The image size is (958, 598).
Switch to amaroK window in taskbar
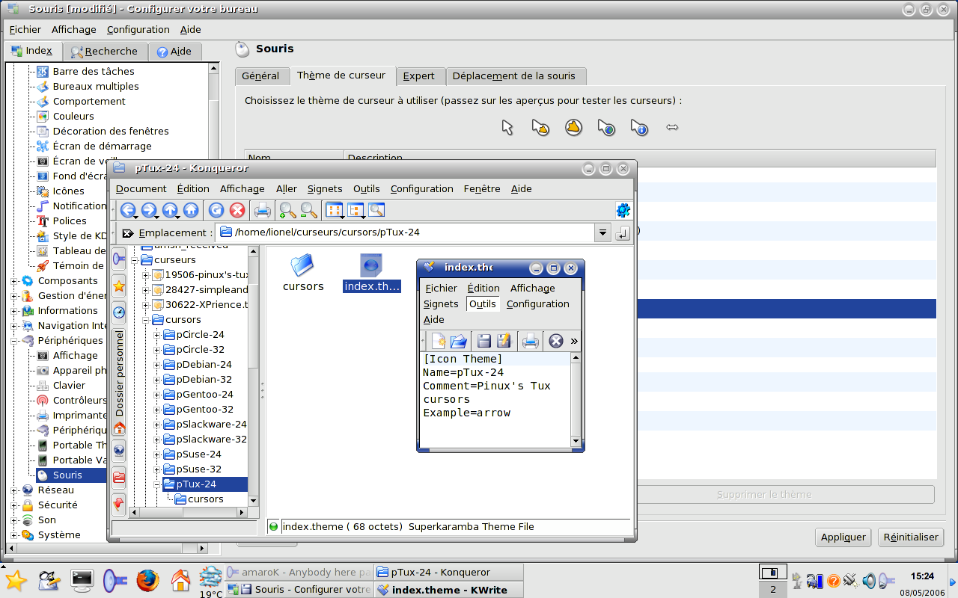coord(299,573)
